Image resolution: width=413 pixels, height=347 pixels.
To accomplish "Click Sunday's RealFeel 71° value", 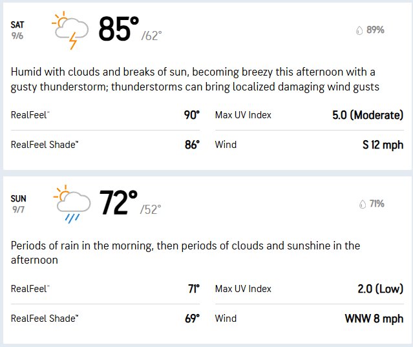I will point(194,289).
